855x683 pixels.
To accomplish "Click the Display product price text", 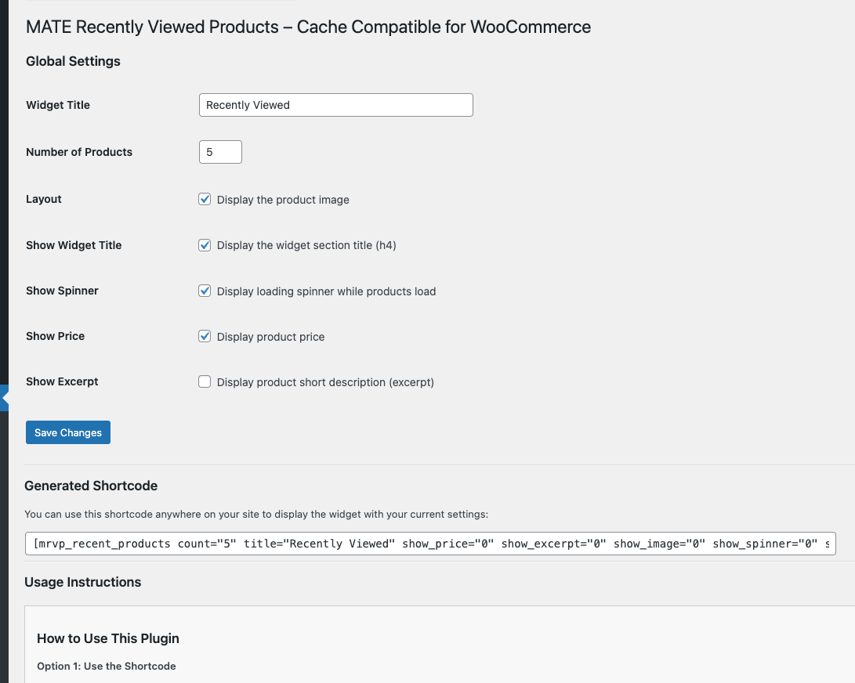I will tap(270, 337).
